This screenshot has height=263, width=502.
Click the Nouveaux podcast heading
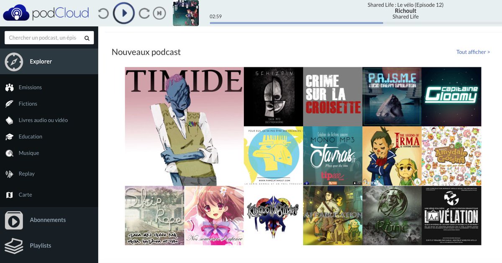coord(146,52)
